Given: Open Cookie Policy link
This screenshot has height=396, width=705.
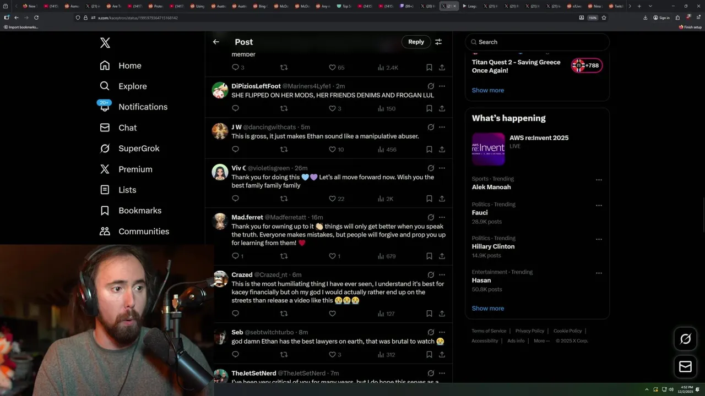Looking at the screenshot, I should click(567, 331).
